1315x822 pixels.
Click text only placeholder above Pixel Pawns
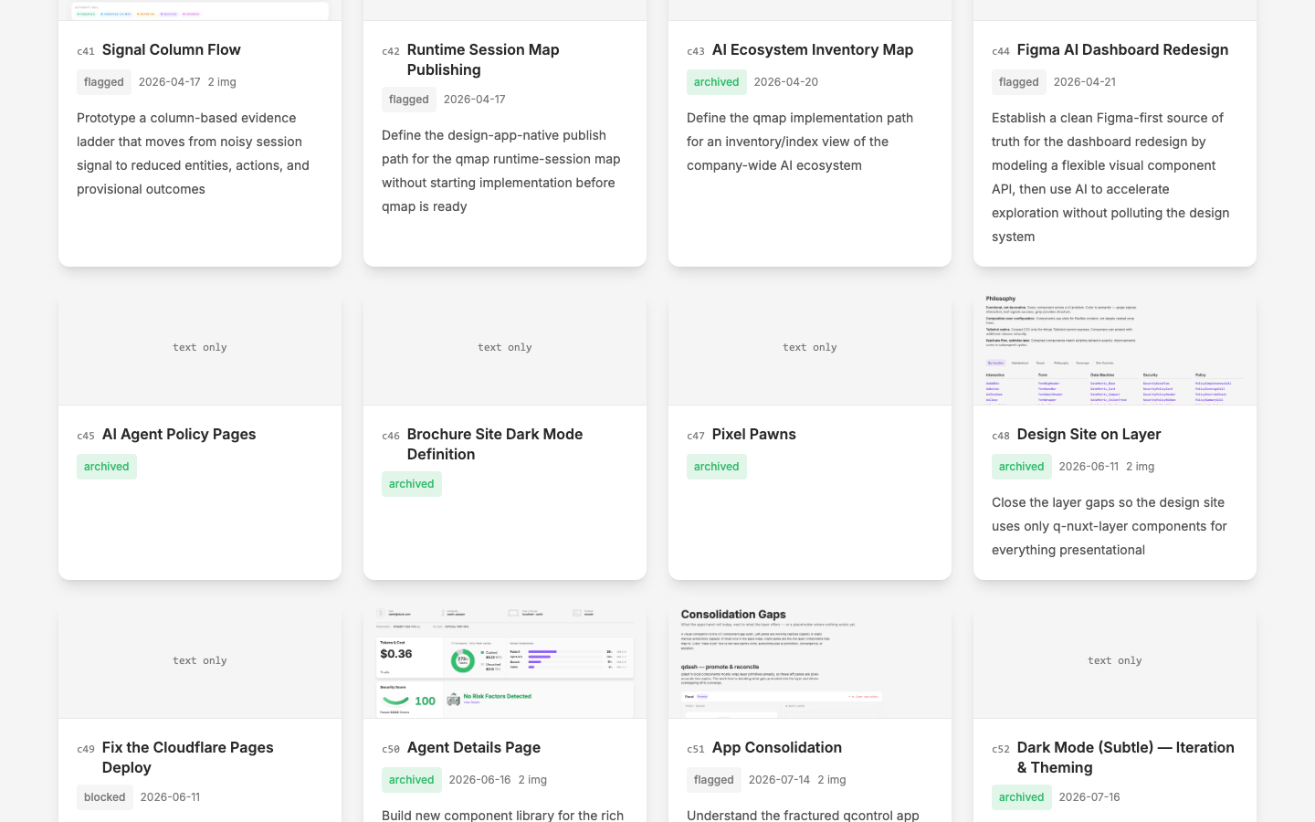click(810, 348)
